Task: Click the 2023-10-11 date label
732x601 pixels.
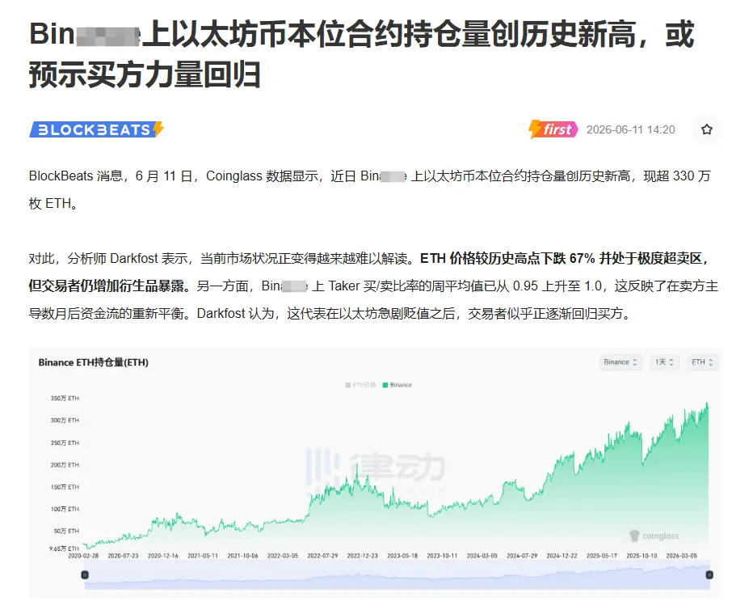Action: pos(442,556)
